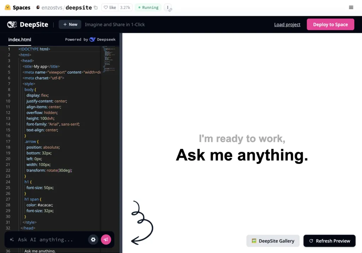Screen dimensions: 362x253
Task: Copy the deepsite space name icon
Action: 95,7
